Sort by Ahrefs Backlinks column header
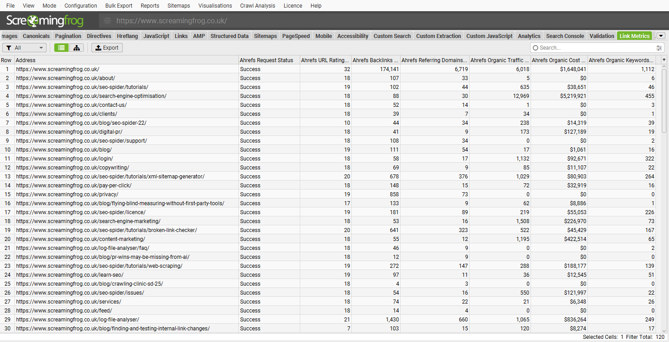Screen dimensions: 669x342 coord(376,60)
